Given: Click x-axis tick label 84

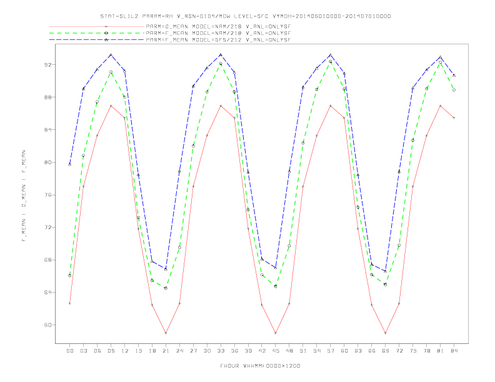Looking at the screenshot, I should click(454, 351).
